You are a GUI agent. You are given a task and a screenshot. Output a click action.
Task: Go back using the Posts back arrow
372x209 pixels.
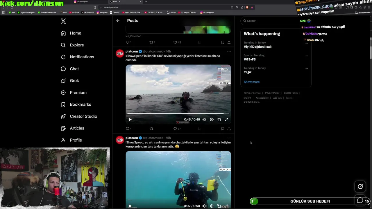118,21
